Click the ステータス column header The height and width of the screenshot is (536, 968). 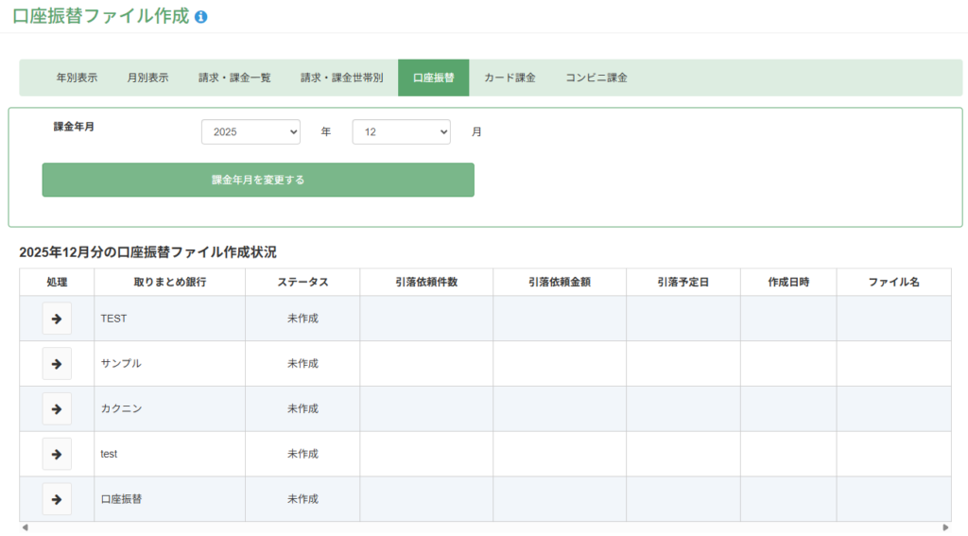(x=302, y=282)
